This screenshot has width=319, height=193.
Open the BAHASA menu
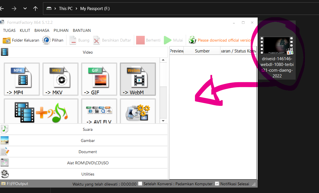point(42,30)
